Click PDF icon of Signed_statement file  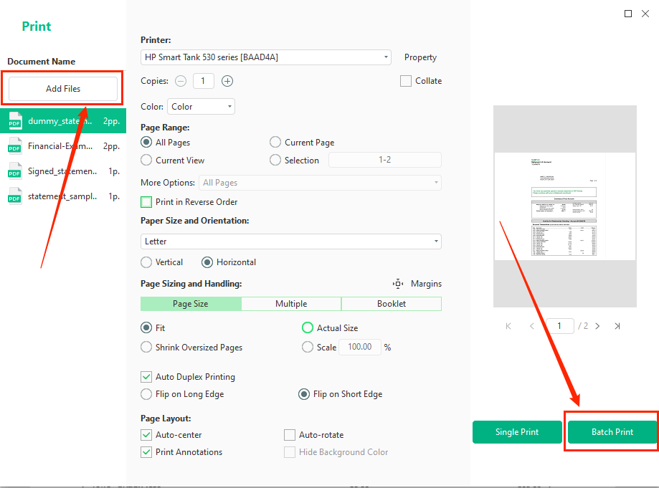pos(15,171)
